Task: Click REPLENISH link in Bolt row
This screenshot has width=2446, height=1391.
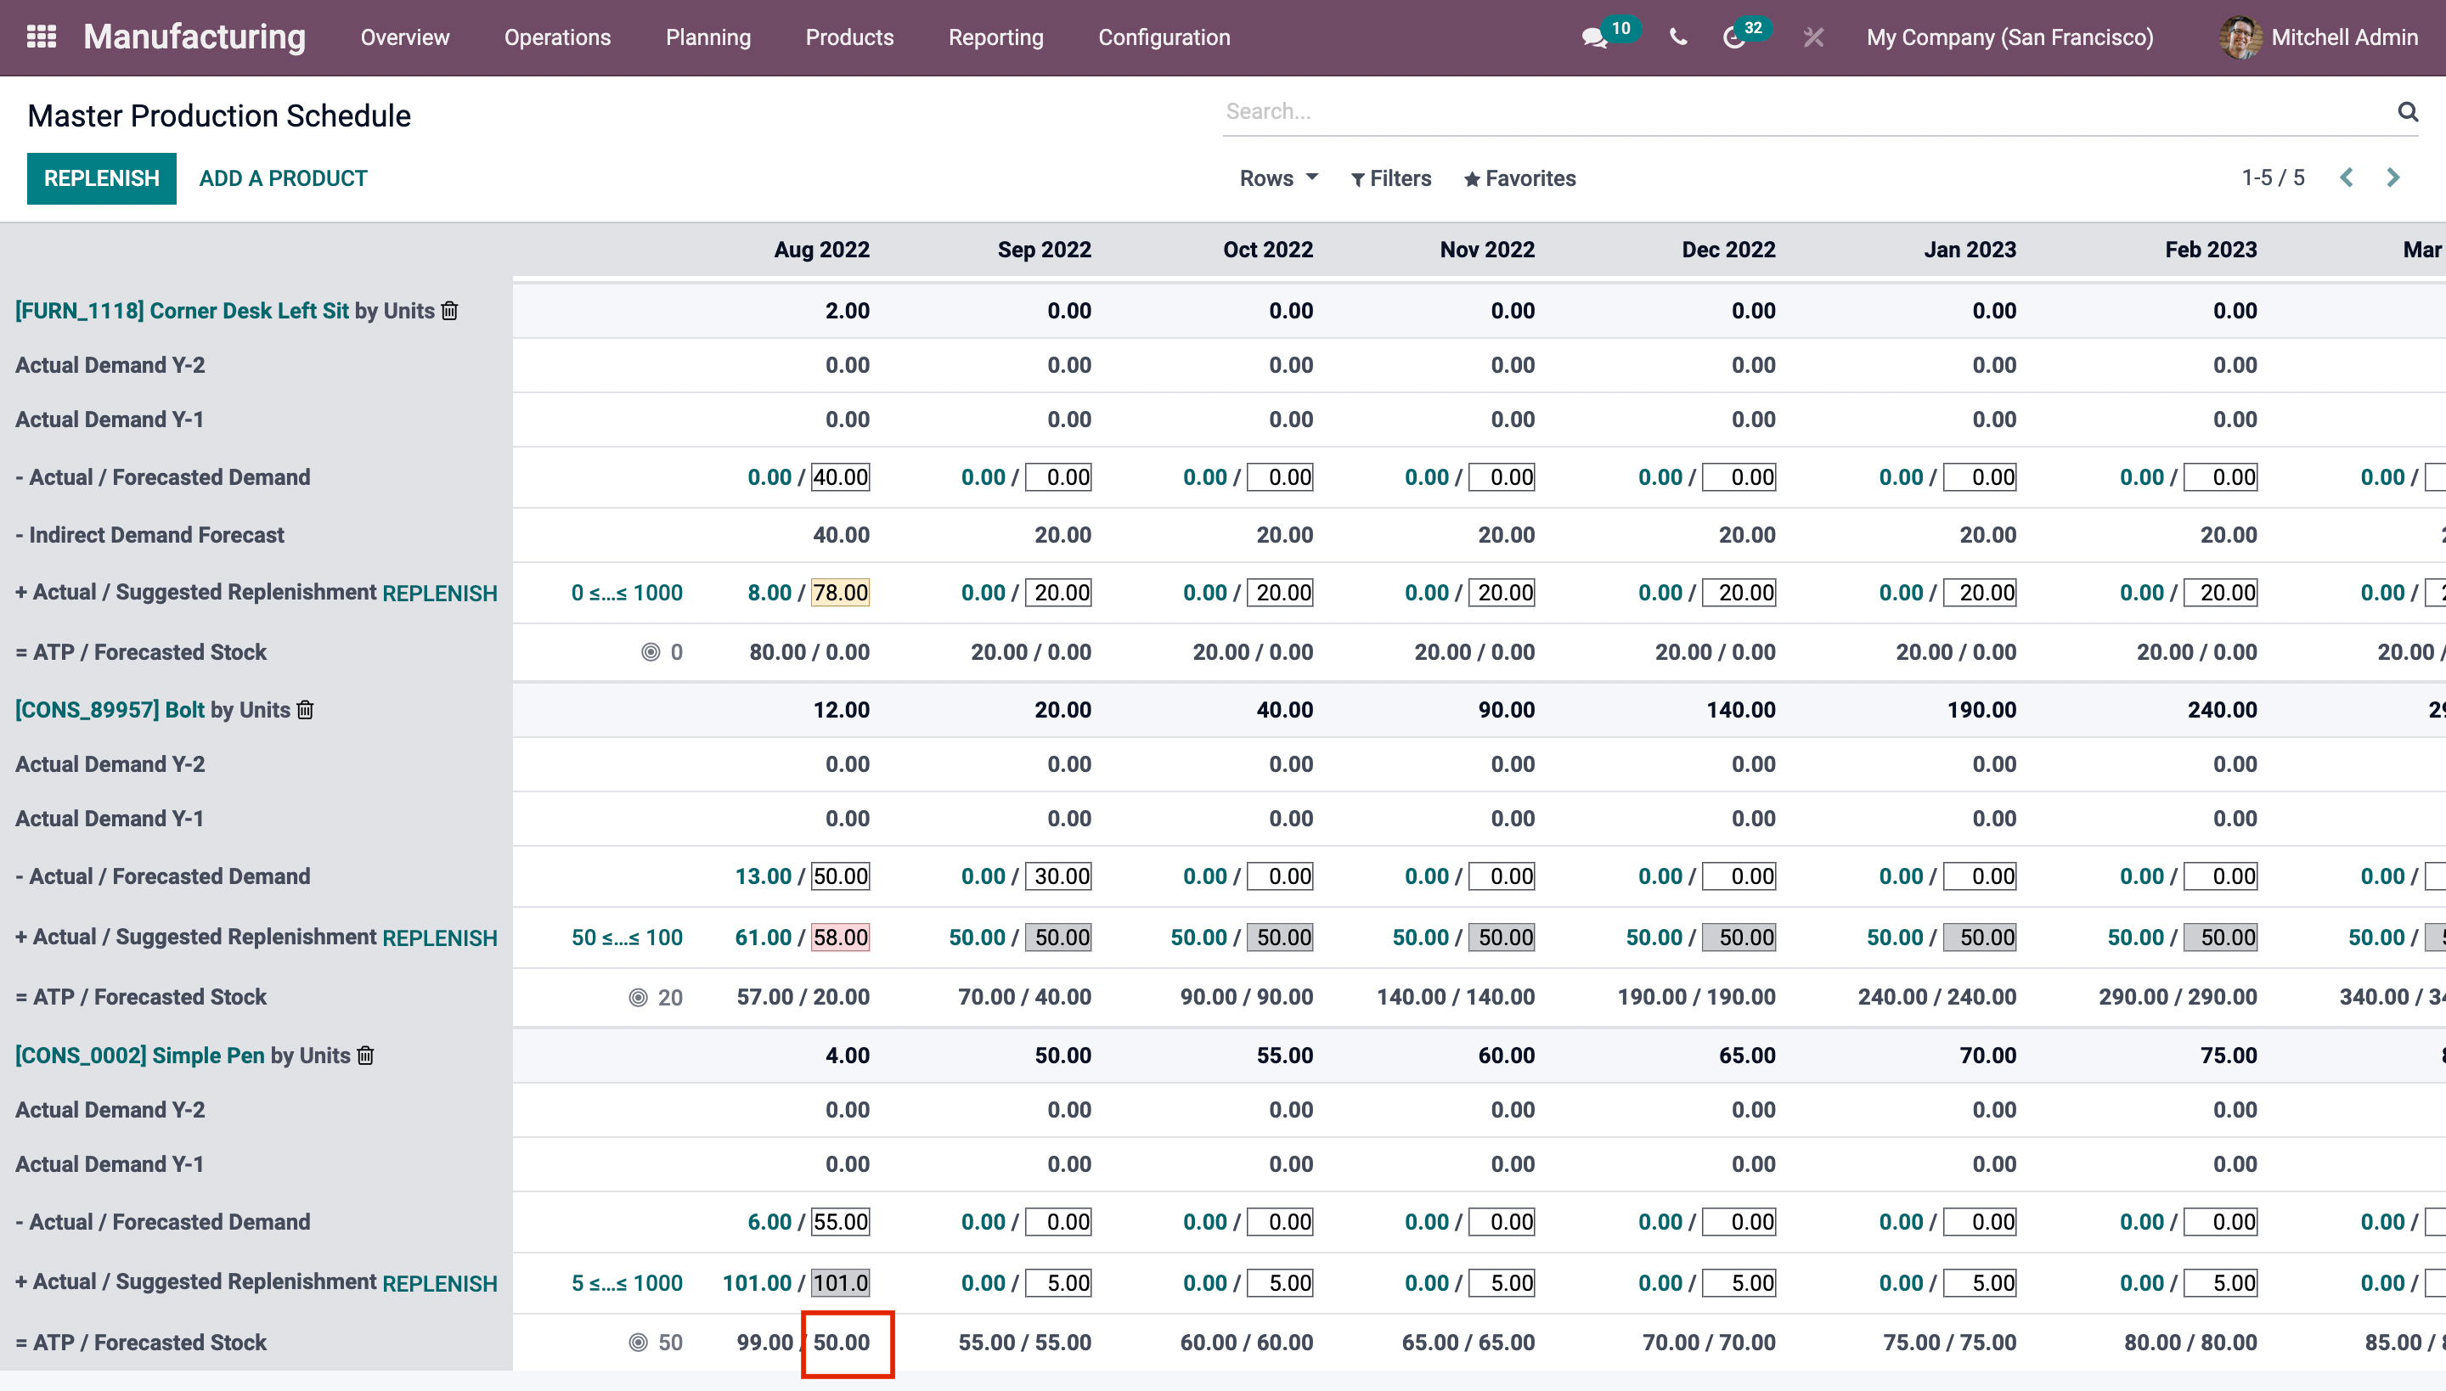Action: (440, 938)
